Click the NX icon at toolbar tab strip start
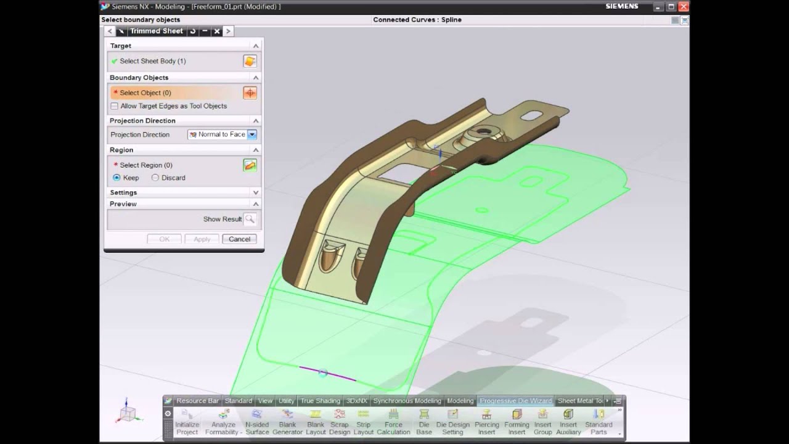Image resolution: width=789 pixels, height=444 pixels. (x=168, y=401)
